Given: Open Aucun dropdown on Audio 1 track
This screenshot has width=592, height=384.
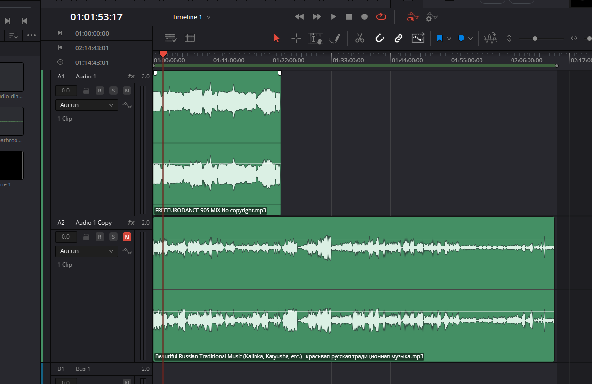Looking at the screenshot, I should point(86,105).
